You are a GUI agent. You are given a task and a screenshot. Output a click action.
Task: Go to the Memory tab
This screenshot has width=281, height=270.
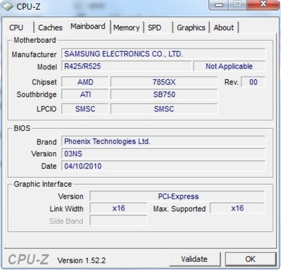[x=127, y=27]
